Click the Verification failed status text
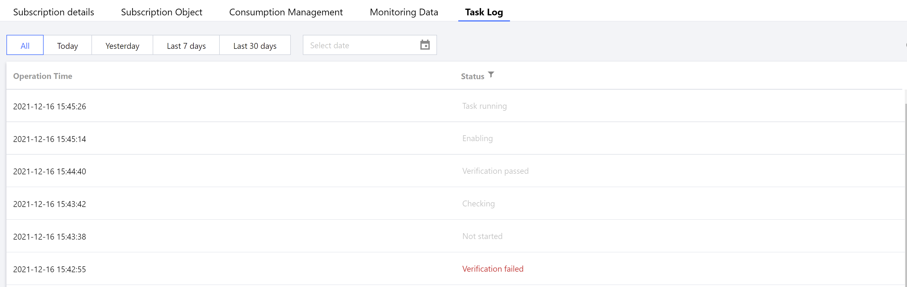The height and width of the screenshot is (287, 907). tap(492, 269)
